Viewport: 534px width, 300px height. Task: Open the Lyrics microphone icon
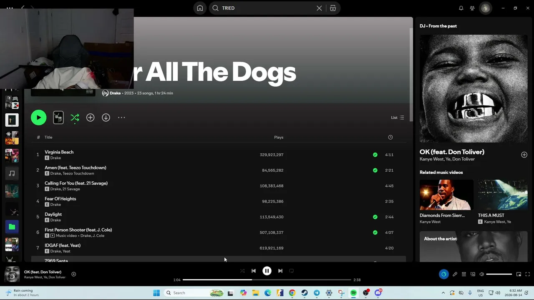(x=455, y=274)
